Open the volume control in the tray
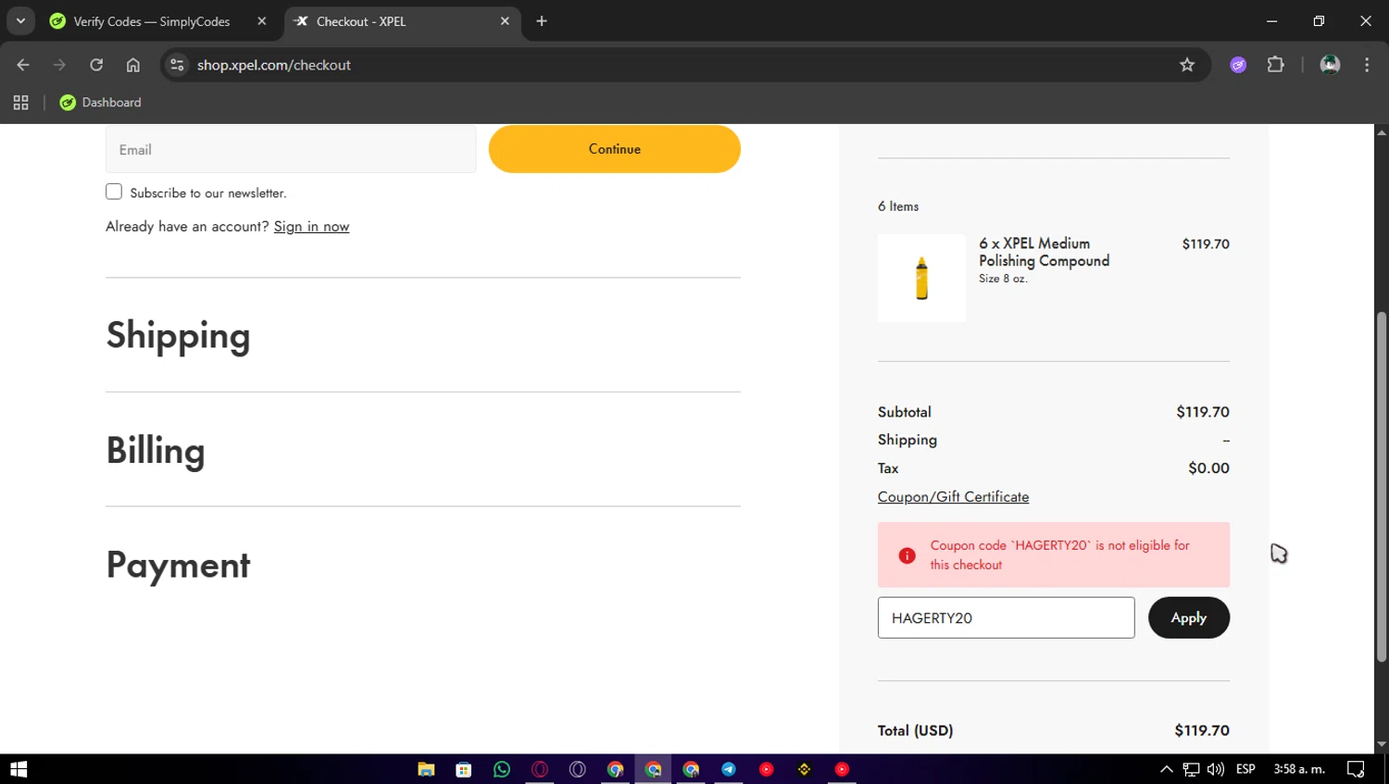The width and height of the screenshot is (1389, 784). [1216, 769]
